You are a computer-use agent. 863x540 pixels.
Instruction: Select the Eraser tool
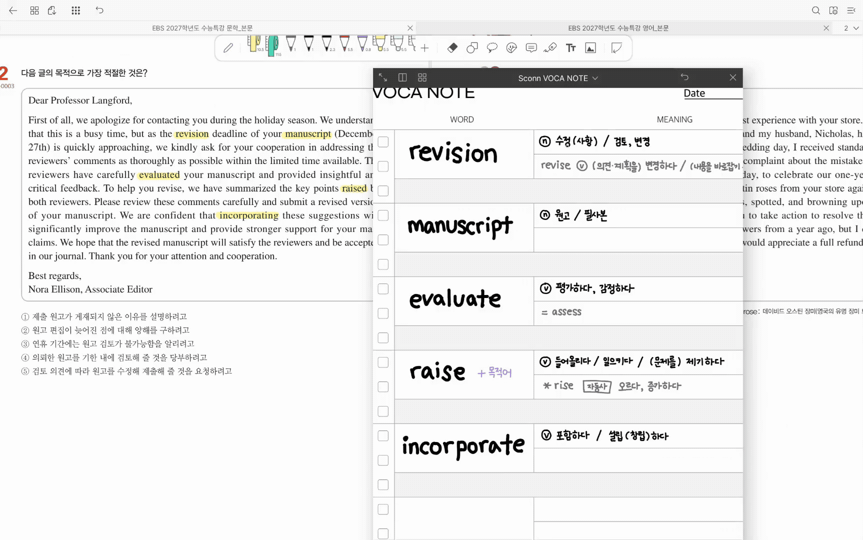click(452, 48)
